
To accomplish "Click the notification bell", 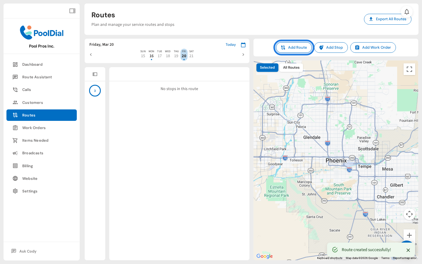I will 407,12.
